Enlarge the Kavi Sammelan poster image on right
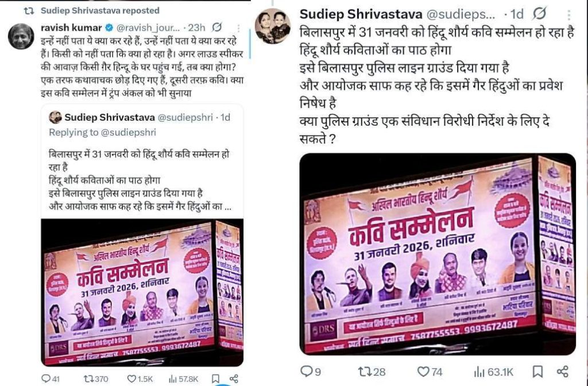This screenshot has width=588, height=386. [438, 254]
